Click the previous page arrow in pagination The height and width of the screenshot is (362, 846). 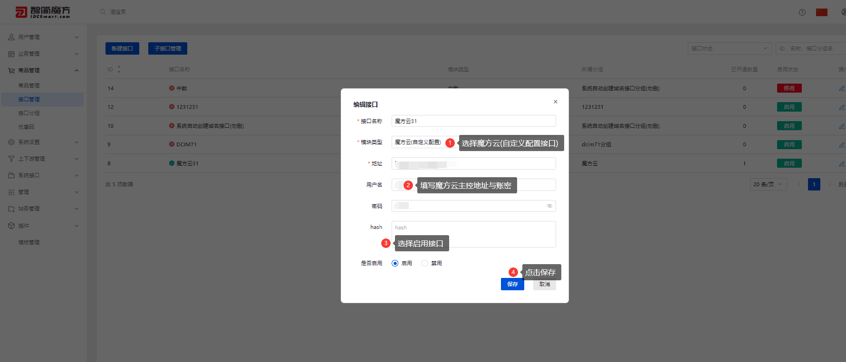[x=799, y=184]
